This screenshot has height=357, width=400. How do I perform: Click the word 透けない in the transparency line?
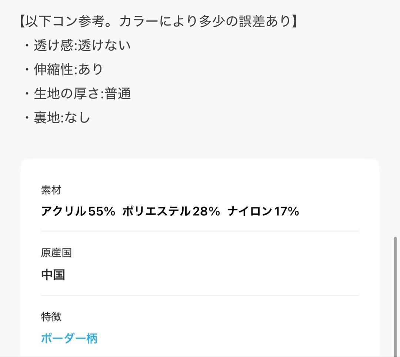tap(104, 45)
